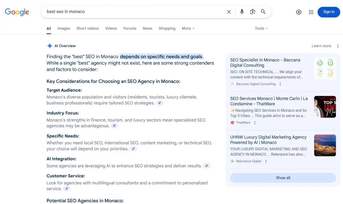This screenshot has width=343, height=204.
Task: Click the Relevance Digital favicon
Action: [x=232, y=161]
